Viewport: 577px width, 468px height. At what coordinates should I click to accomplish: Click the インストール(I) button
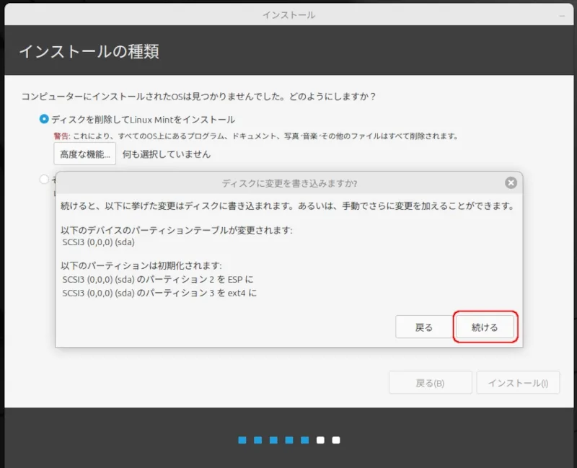(x=518, y=383)
